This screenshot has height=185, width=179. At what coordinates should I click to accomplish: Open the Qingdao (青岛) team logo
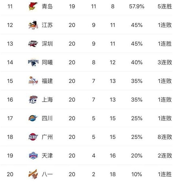pyautogui.click(x=33, y=6)
